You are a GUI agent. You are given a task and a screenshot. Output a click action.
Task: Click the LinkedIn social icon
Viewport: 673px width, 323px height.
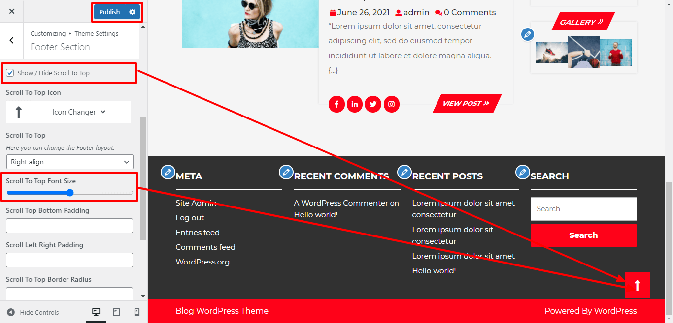point(355,104)
